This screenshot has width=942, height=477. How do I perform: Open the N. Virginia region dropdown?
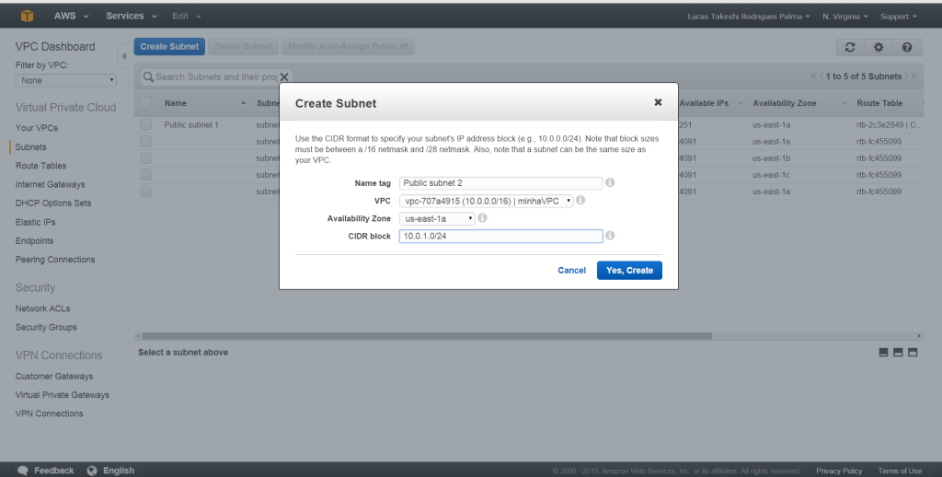coord(844,17)
